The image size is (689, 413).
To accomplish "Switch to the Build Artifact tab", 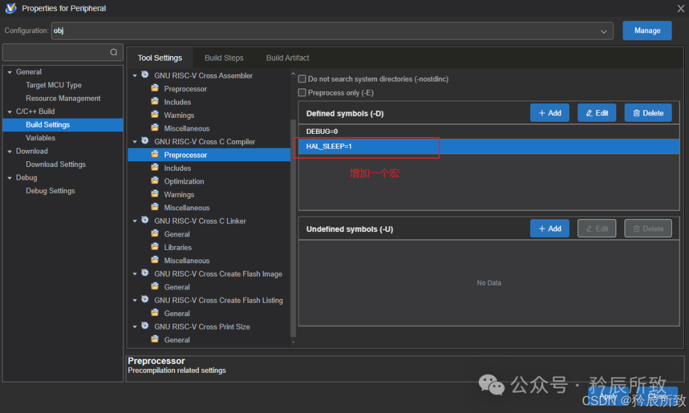I will tap(287, 58).
